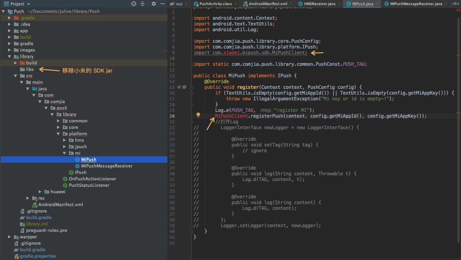Expand the jpush package
Viewport: 461px width, 260px height.
(x=65, y=146)
